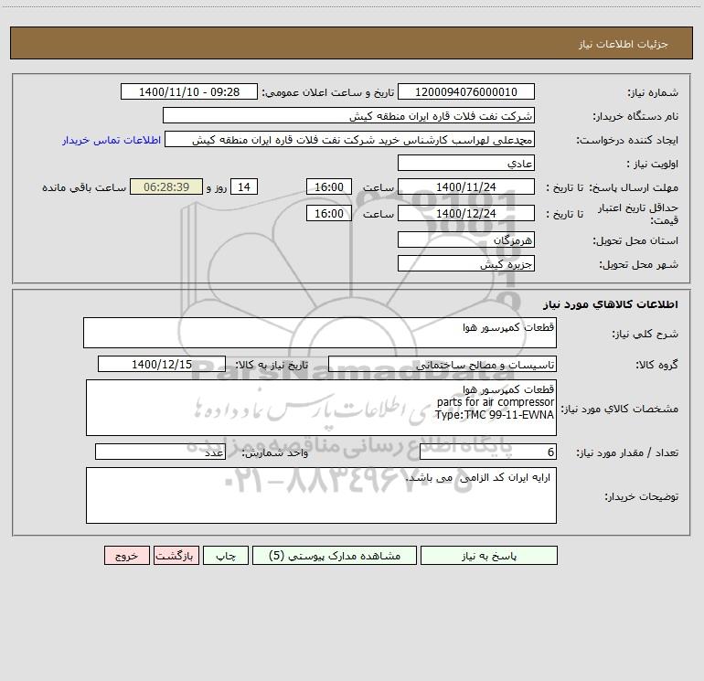Image resolution: width=704 pixels, height=681 pixels.
Task: Click label شهر محل تحویل
Action: [638, 264]
